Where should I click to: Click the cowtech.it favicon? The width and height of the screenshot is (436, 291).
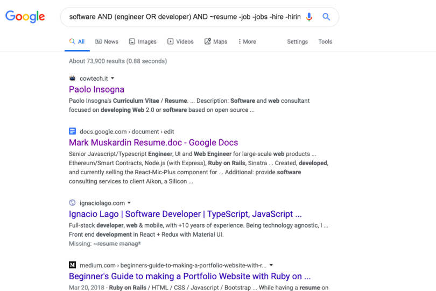[x=72, y=79]
